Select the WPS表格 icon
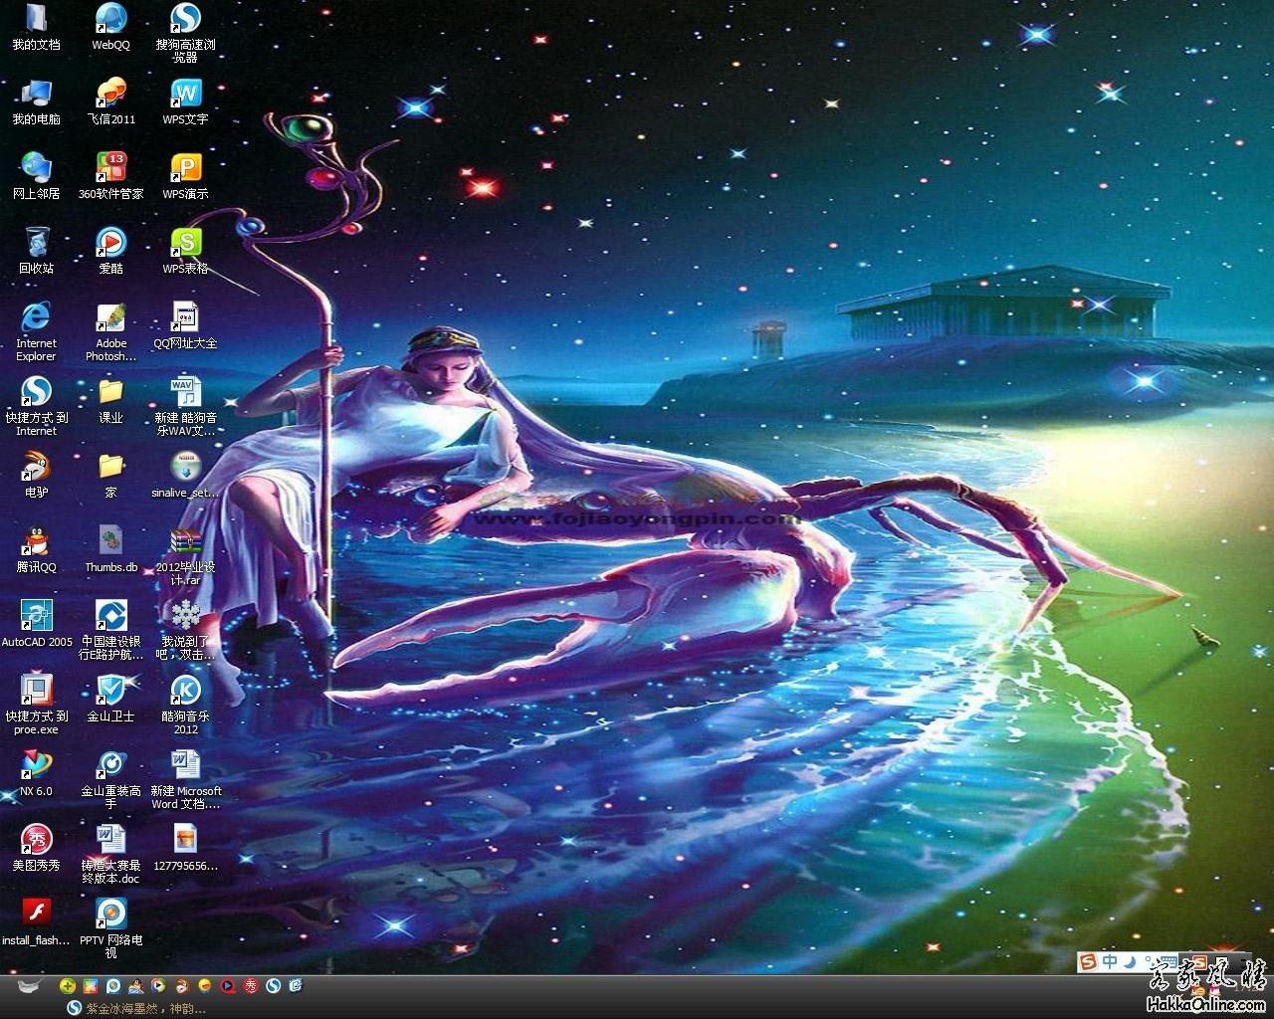 pos(185,251)
